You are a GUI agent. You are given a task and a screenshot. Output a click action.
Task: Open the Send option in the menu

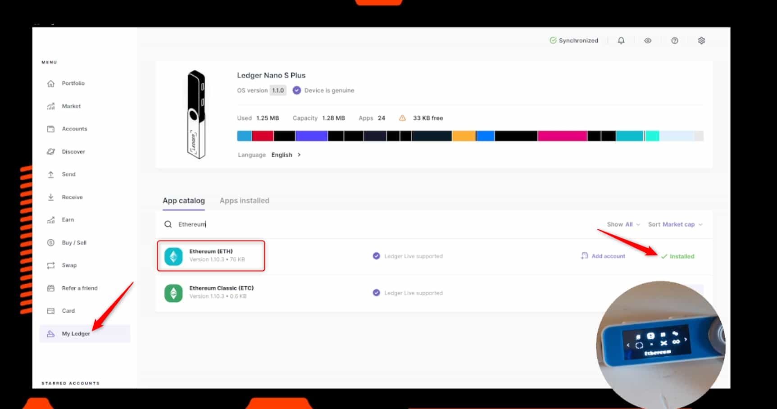coord(68,174)
